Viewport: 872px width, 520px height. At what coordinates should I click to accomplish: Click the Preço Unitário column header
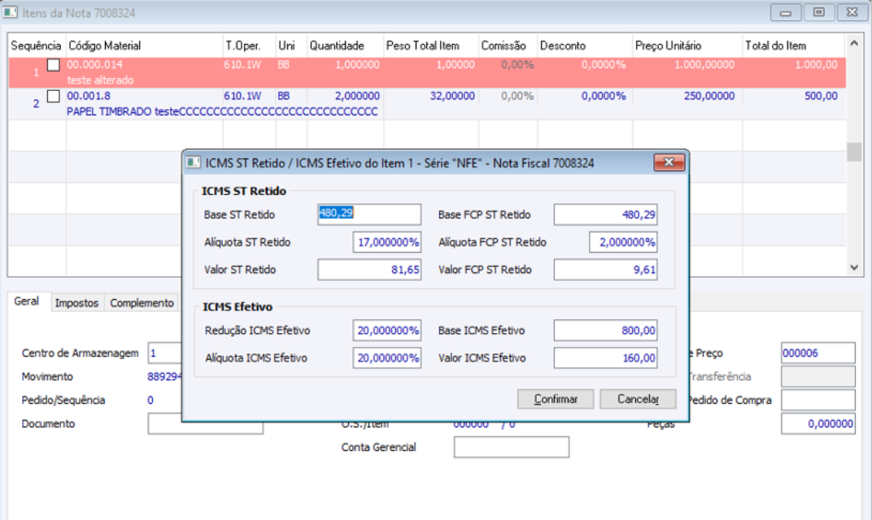pyautogui.click(x=687, y=45)
